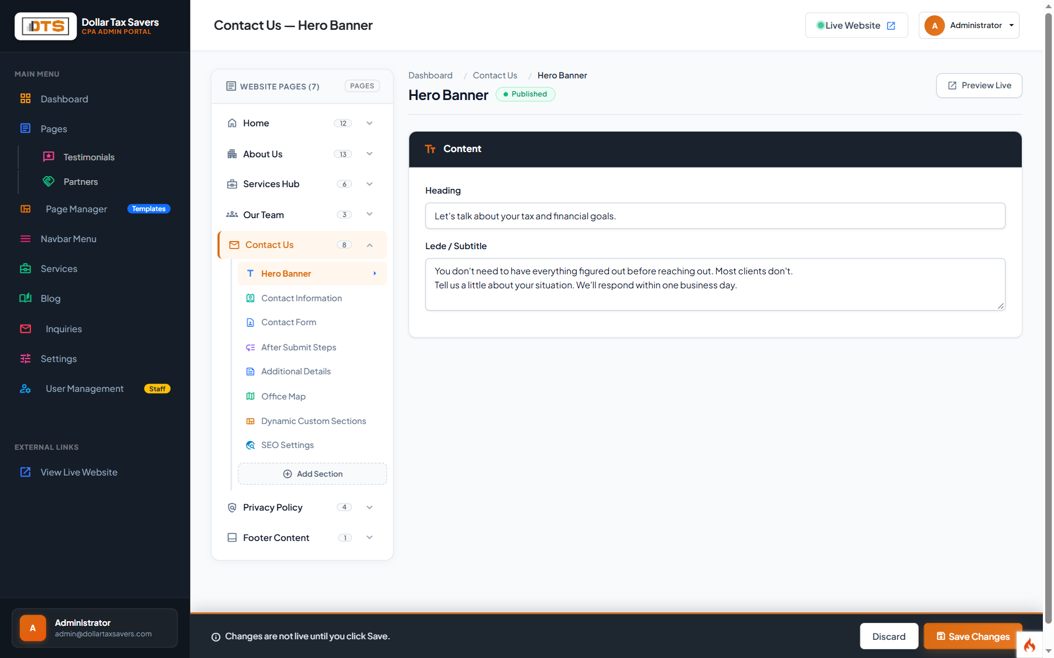Click the Settings sliders icon

point(25,359)
